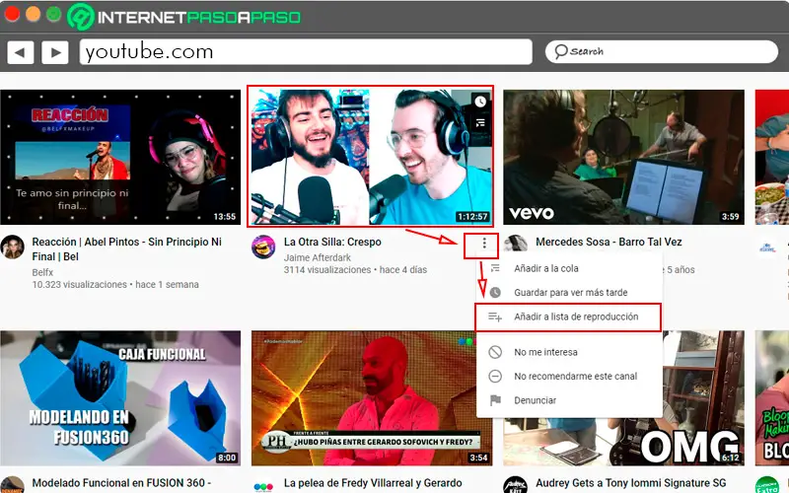This screenshot has width=789, height=493.
Task: Click title 'Reacción | Abel Pintos - Sin Principio Ni Final'
Action: tap(127, 249)
